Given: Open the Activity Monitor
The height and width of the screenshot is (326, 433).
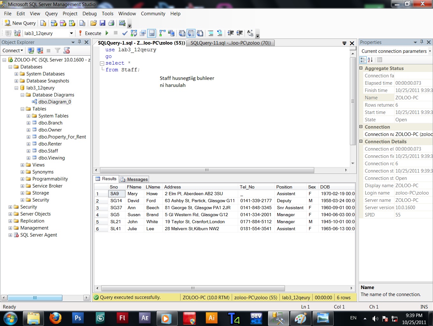Looking at the screenshot, I should (x=122, y=23).
